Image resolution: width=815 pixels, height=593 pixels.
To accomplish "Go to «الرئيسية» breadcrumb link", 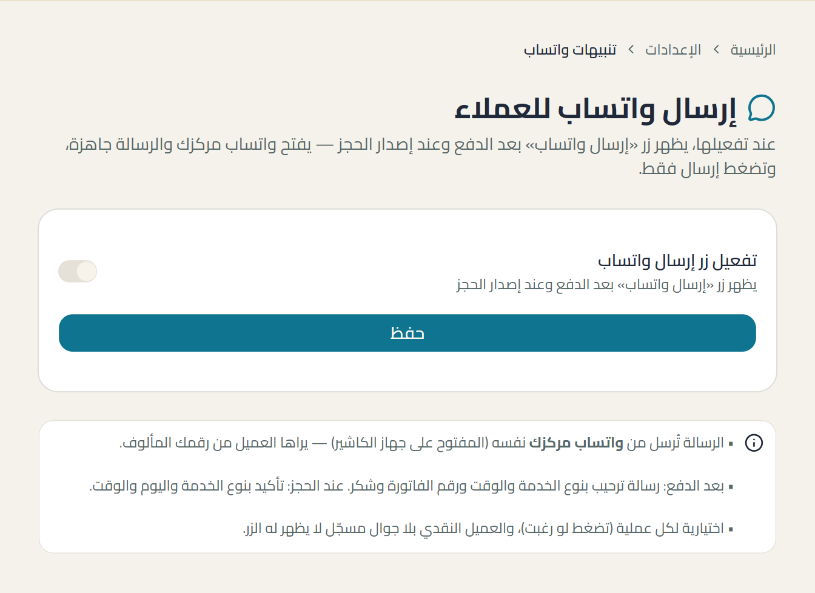I will coord(753,50).
